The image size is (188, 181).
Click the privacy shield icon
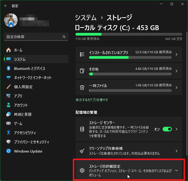click(9, 142)
